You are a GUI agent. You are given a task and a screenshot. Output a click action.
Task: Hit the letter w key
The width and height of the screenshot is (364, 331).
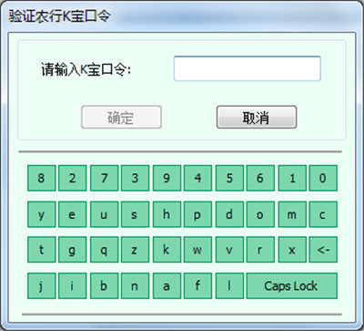(x=197, y=250)
